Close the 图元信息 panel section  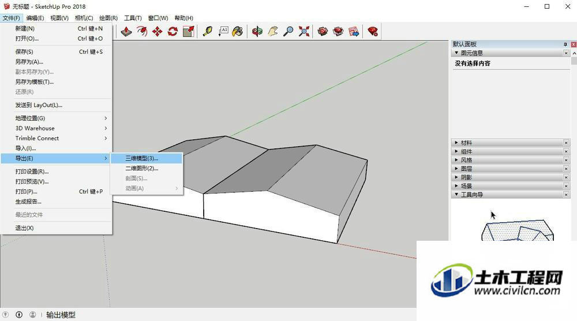tap(566, 53)
